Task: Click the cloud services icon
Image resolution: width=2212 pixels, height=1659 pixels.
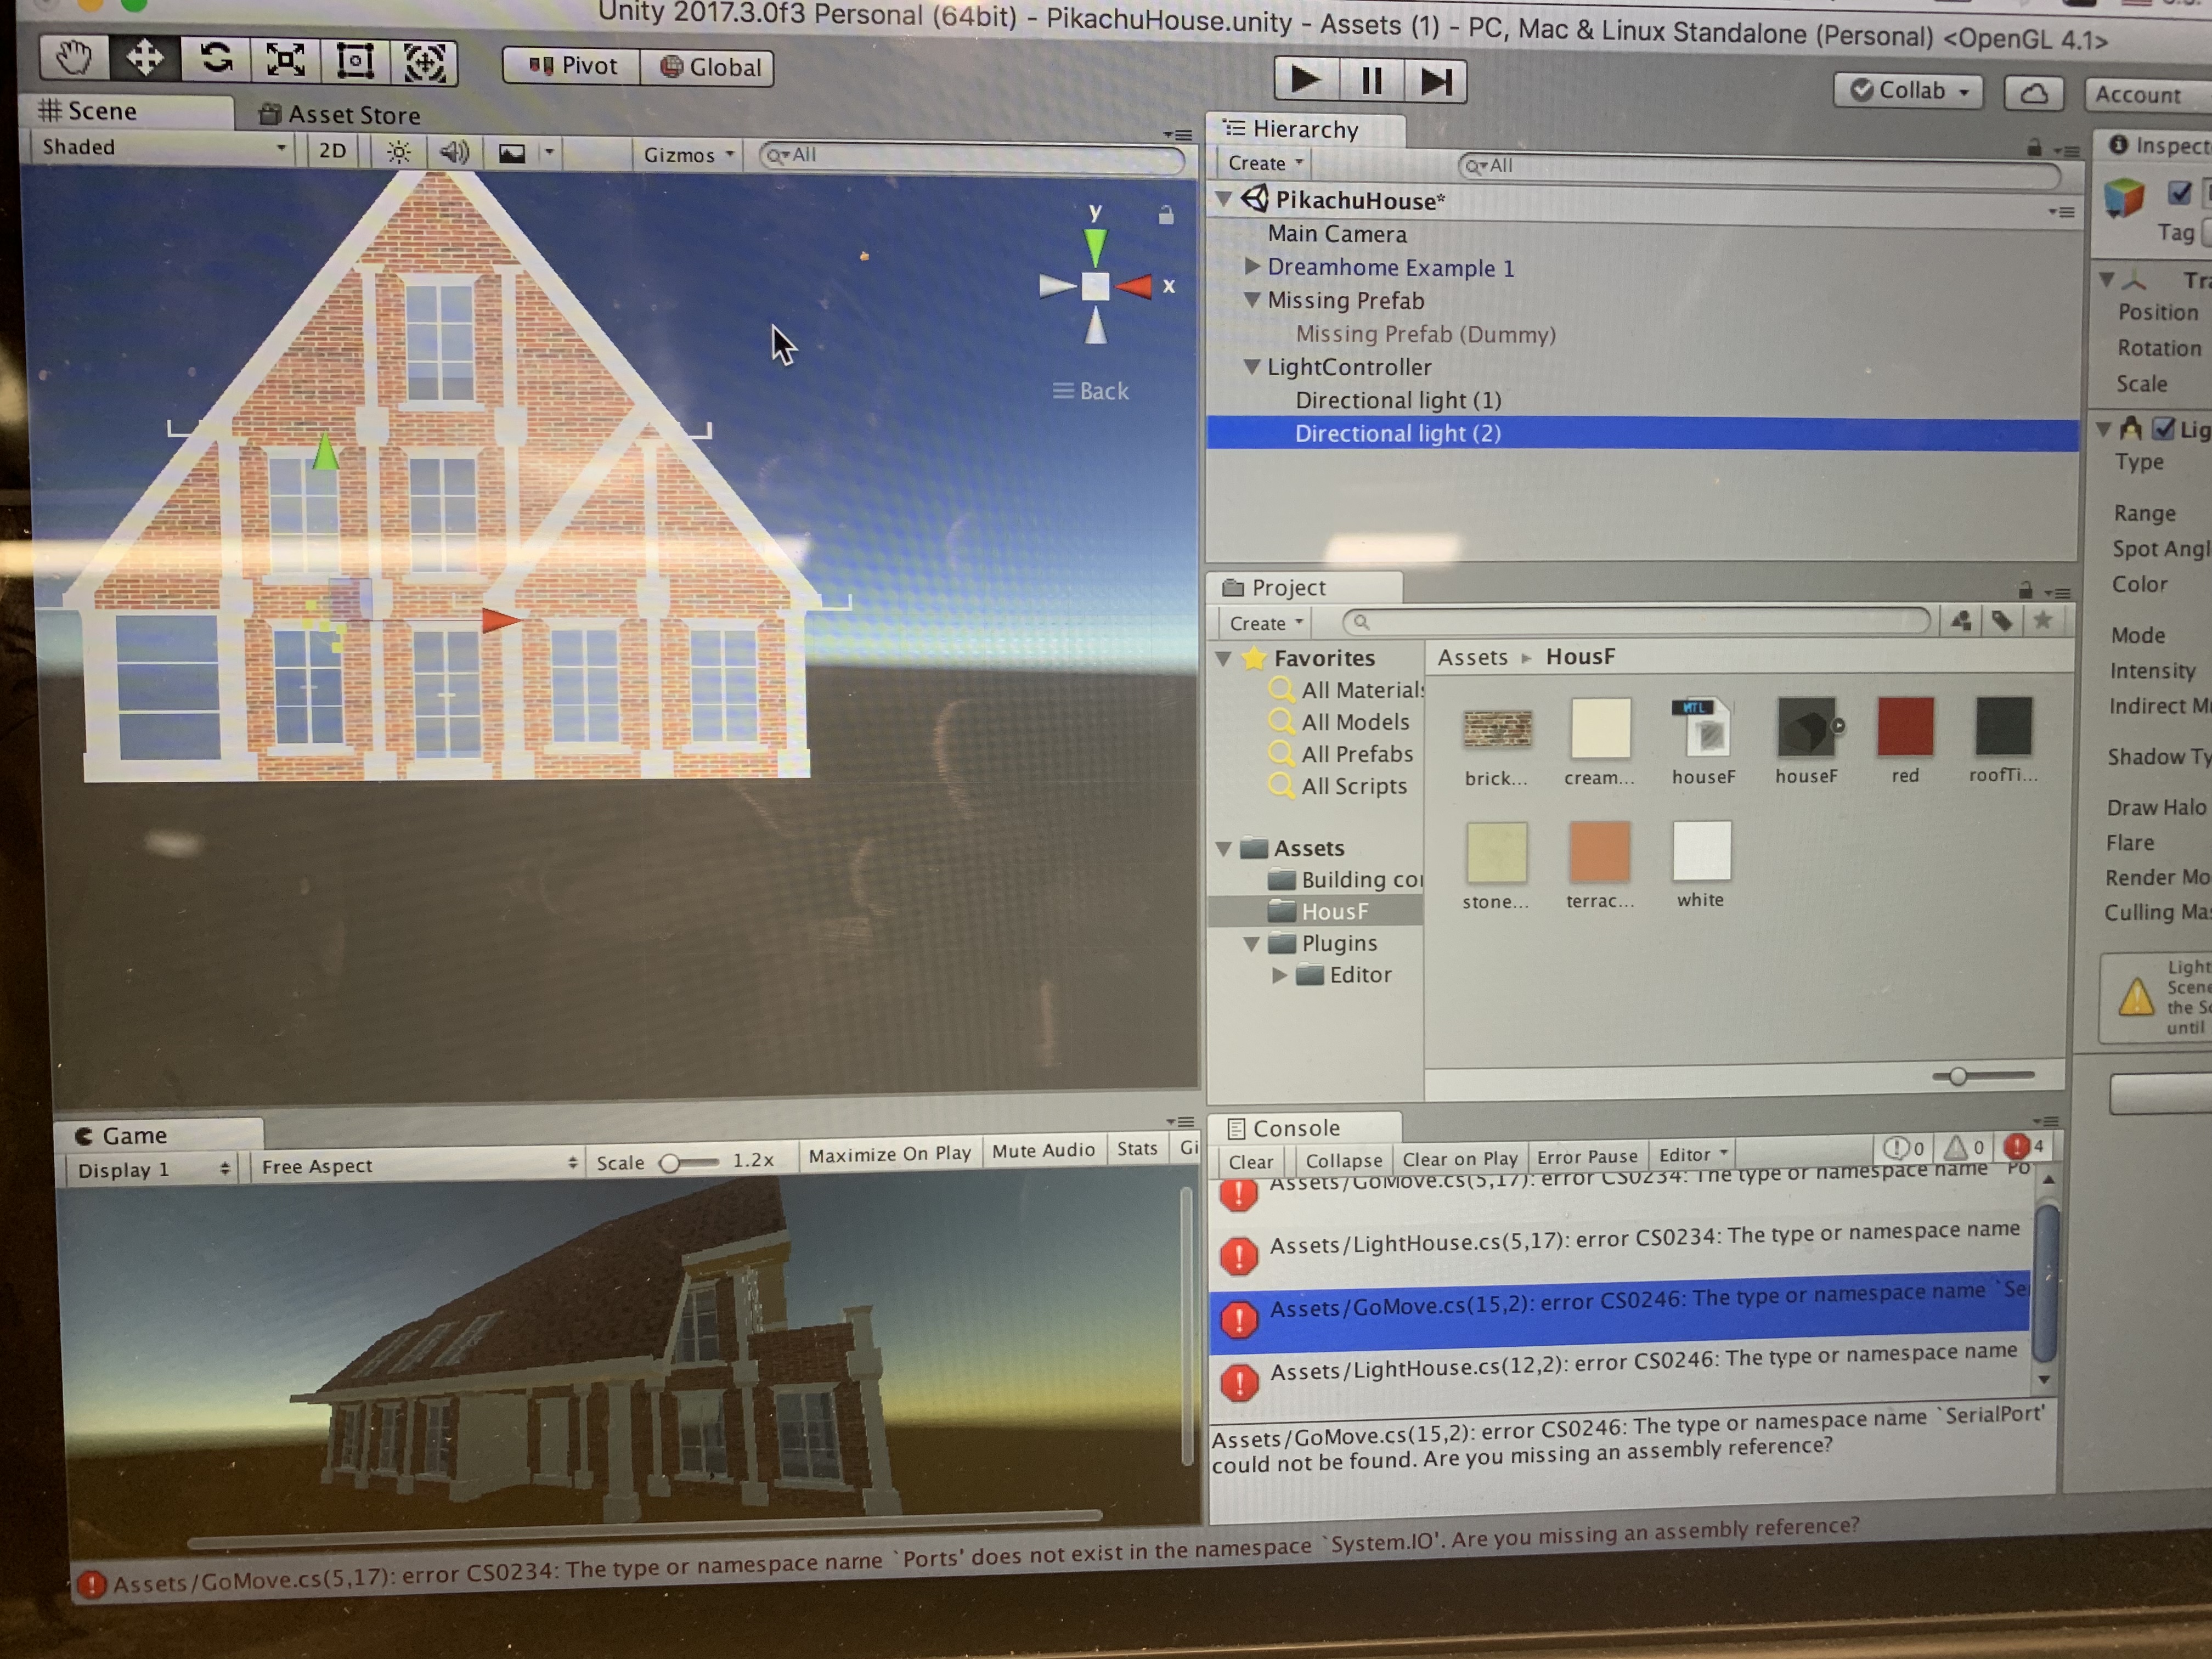Action: pos(2033,93)
